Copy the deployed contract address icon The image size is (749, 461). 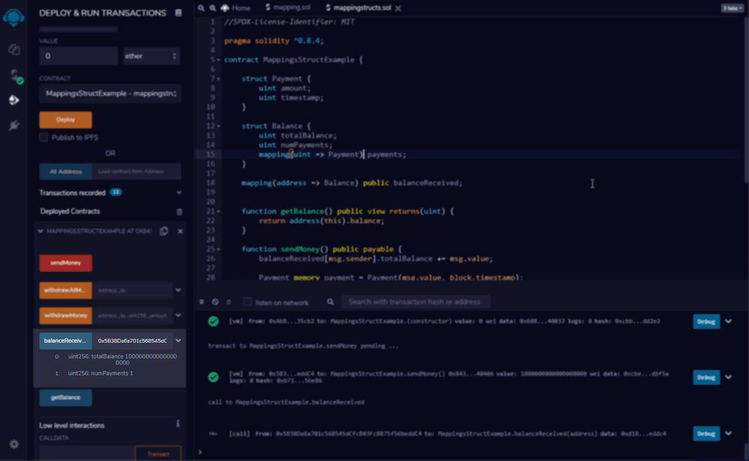pyautogui.click(x=164, y=231)
